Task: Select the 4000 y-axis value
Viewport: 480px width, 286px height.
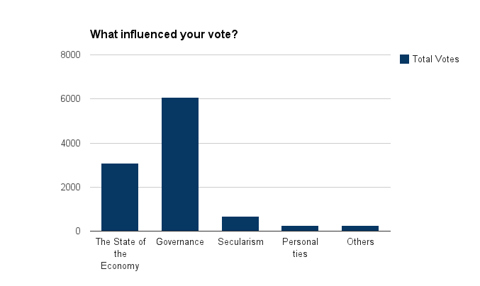Action: coord(70,143)
